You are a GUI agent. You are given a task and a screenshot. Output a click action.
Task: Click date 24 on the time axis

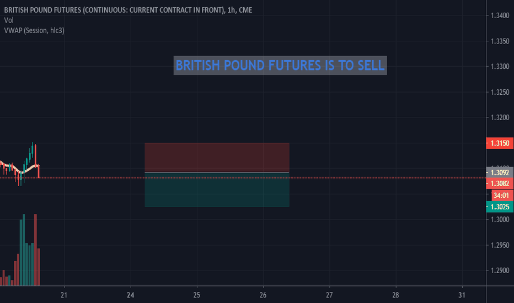[x=131, y=295]
